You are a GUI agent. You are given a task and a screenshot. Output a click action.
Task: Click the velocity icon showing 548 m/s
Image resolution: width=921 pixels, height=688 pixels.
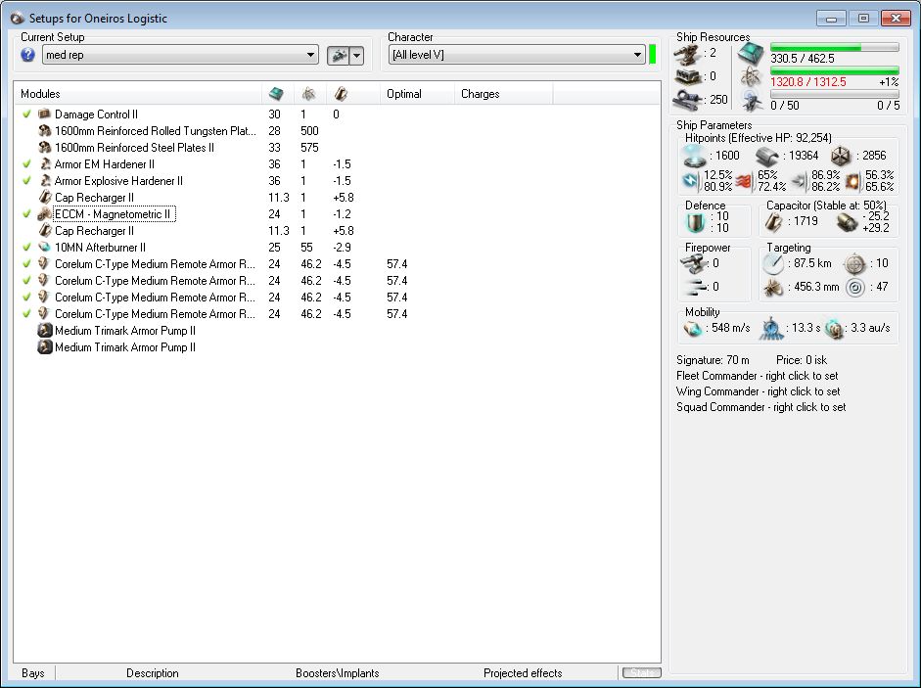693,329
